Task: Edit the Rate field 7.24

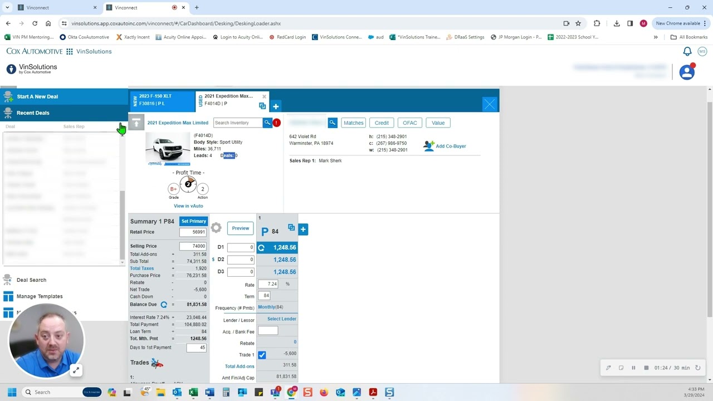Action: click(x=268, y=284)
